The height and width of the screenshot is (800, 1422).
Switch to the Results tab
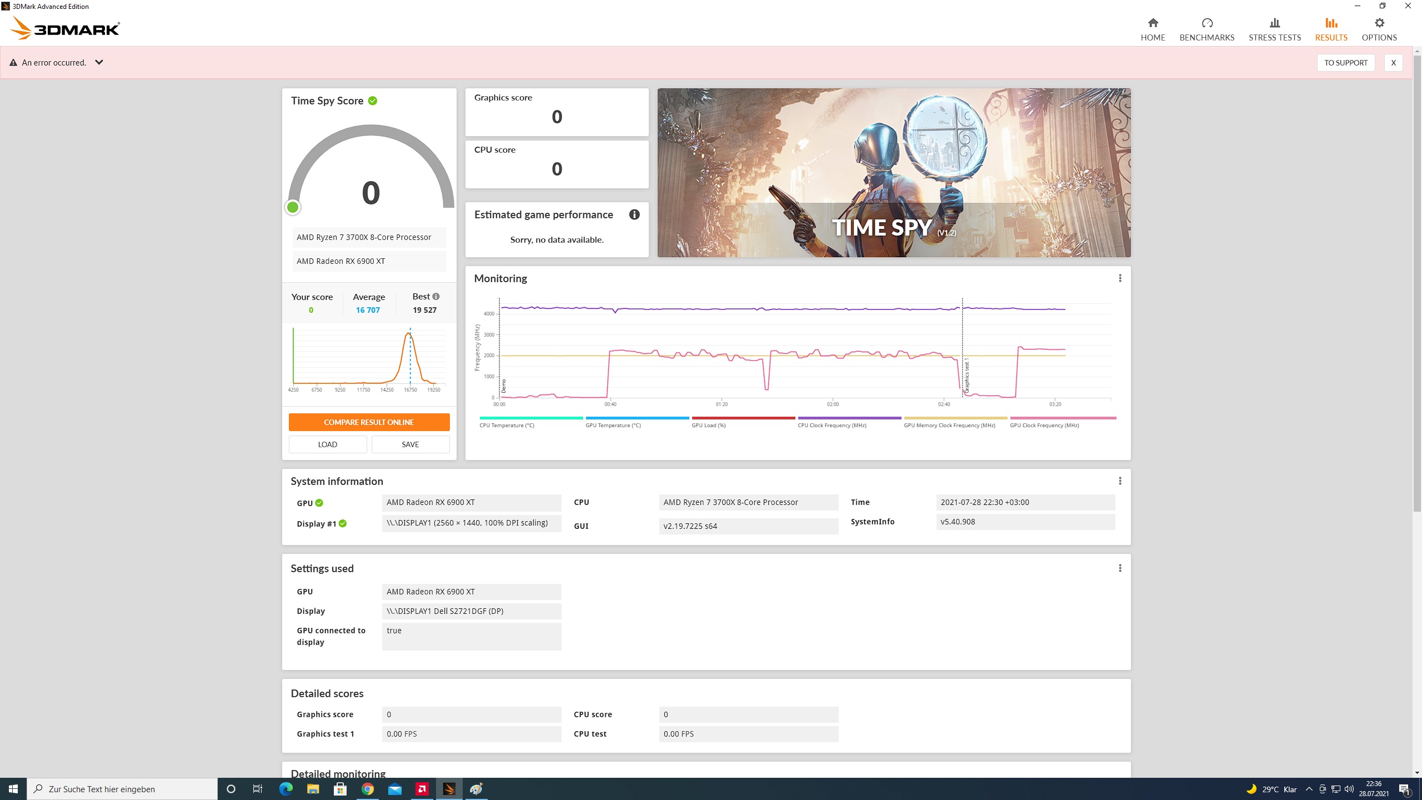click(1331, 29)
